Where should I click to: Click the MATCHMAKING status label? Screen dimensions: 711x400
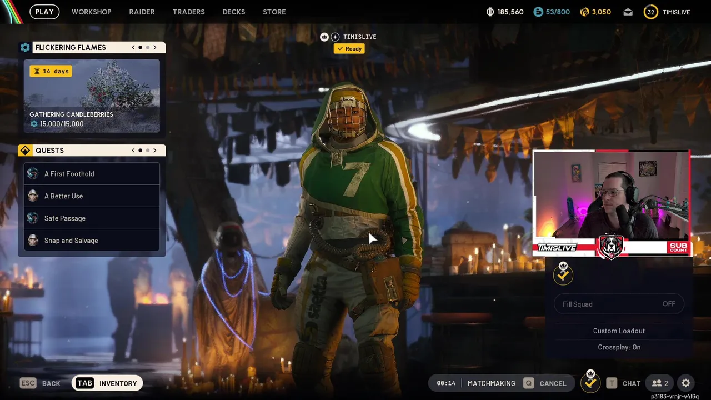pos(491,383)
